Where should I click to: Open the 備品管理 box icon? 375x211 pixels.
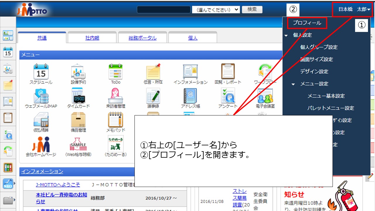(78, 120)
